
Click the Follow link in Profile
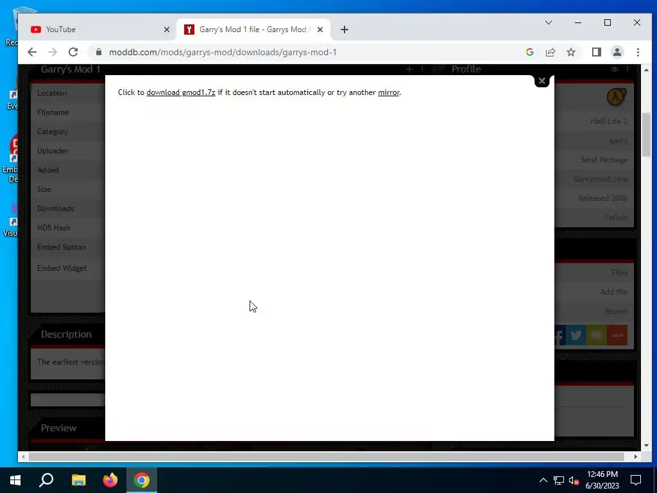pyautogui.click(x=616, y=217)
